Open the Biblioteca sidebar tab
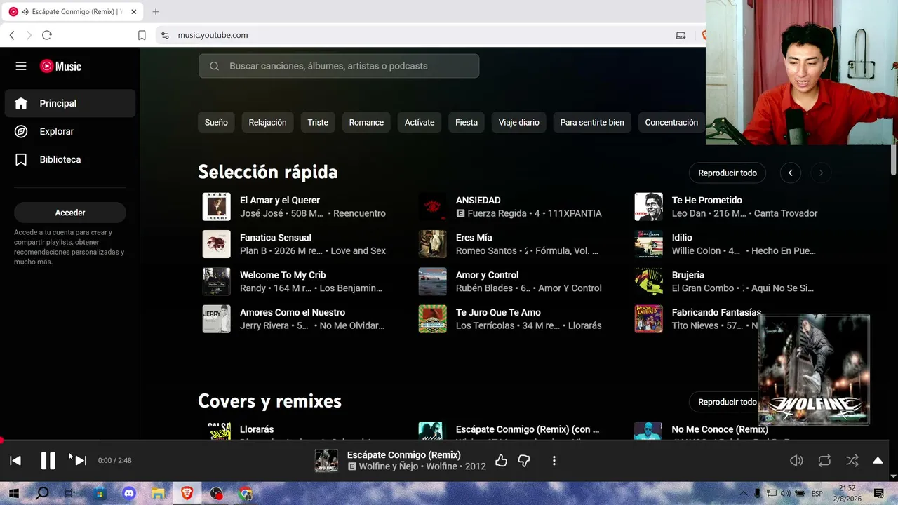898x505 pixels. tap(70, 159)
